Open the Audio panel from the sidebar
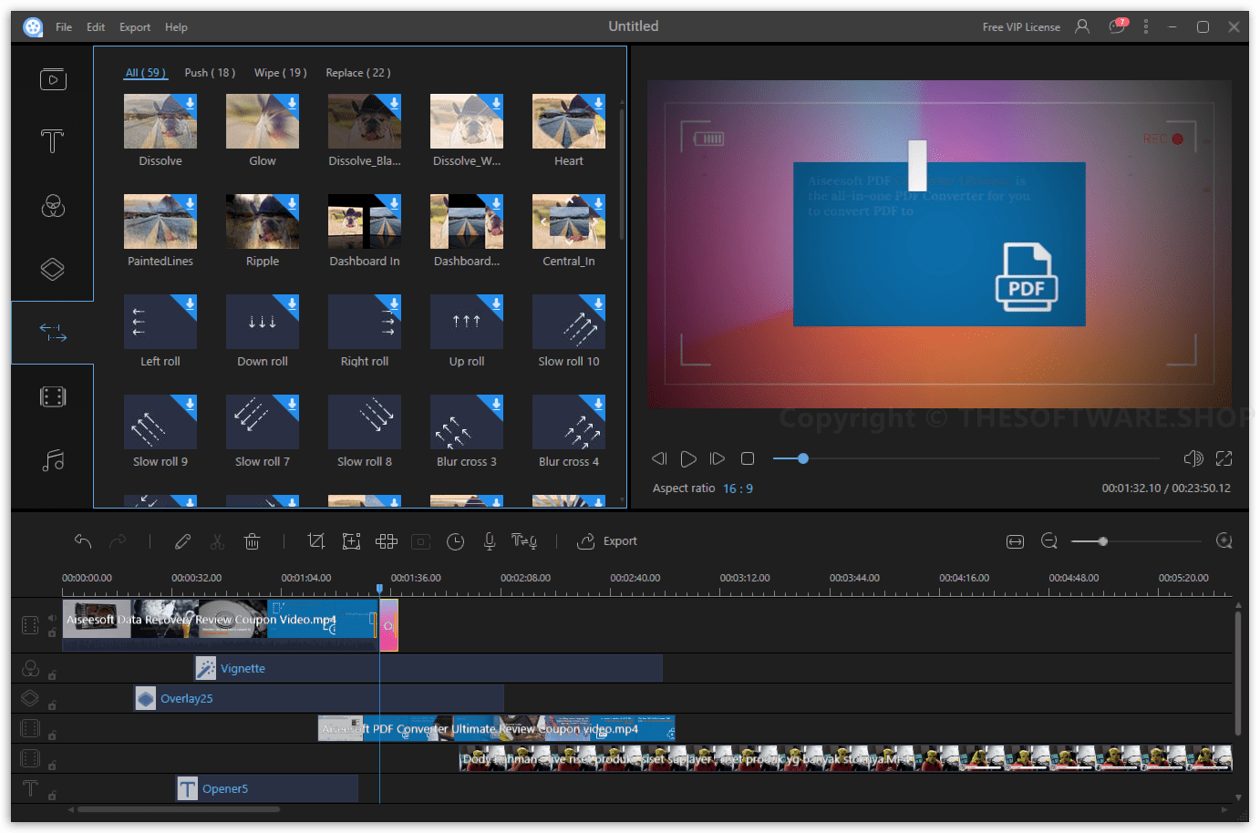 tap(53, 461)
